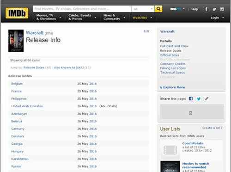The height and width of the screenshot is (172, 231).
Task: Click (Abu Dhabi) note text
Action: pos(108,106)
